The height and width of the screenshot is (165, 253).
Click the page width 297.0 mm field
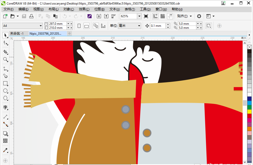click(57, 24)
